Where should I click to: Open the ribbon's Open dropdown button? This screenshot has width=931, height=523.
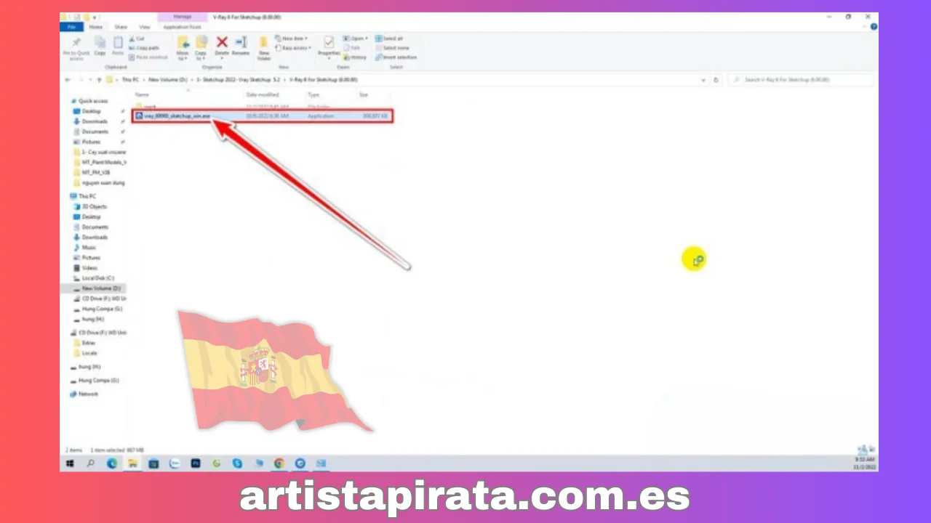tap(356, 38)
